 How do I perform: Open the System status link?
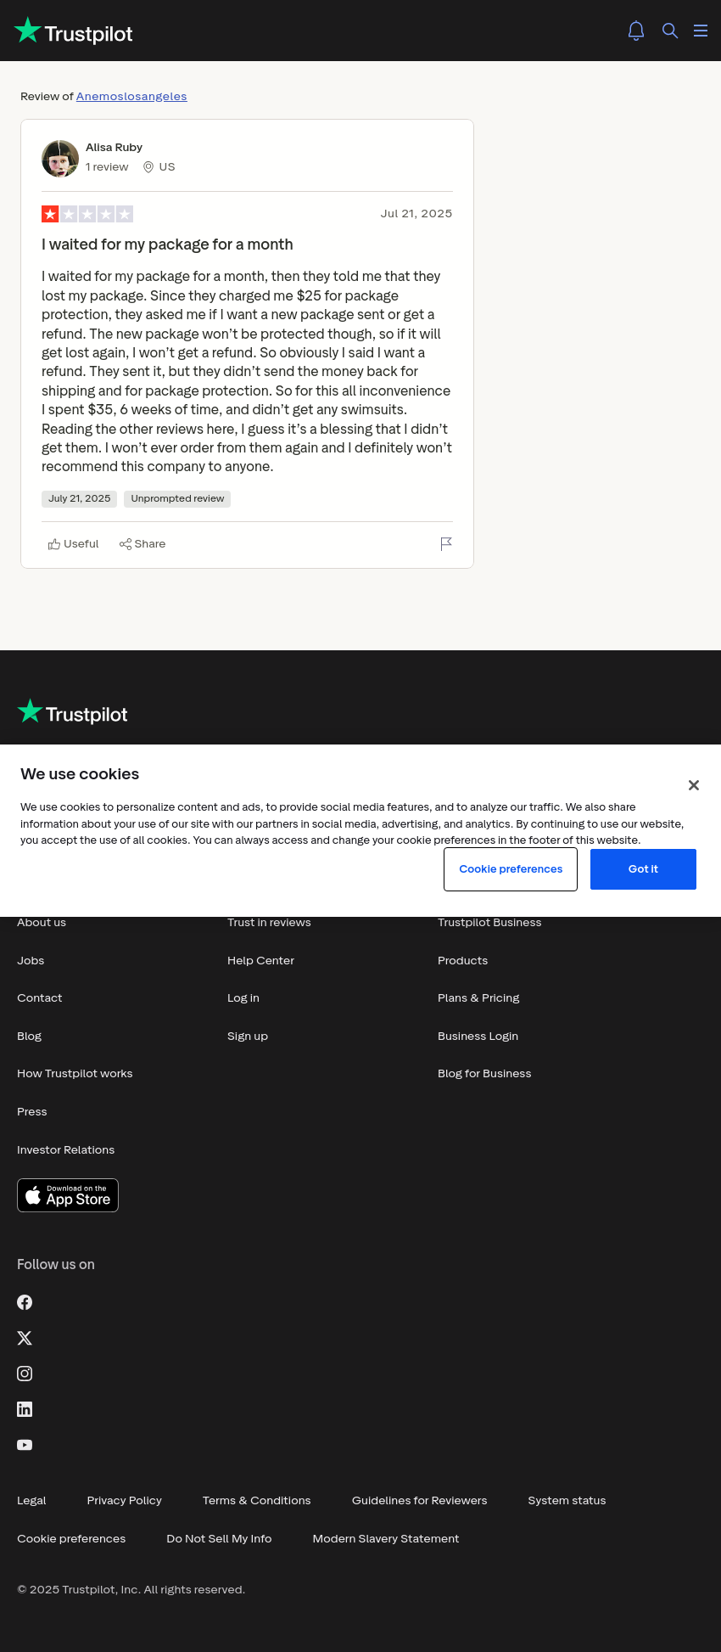567,1501
